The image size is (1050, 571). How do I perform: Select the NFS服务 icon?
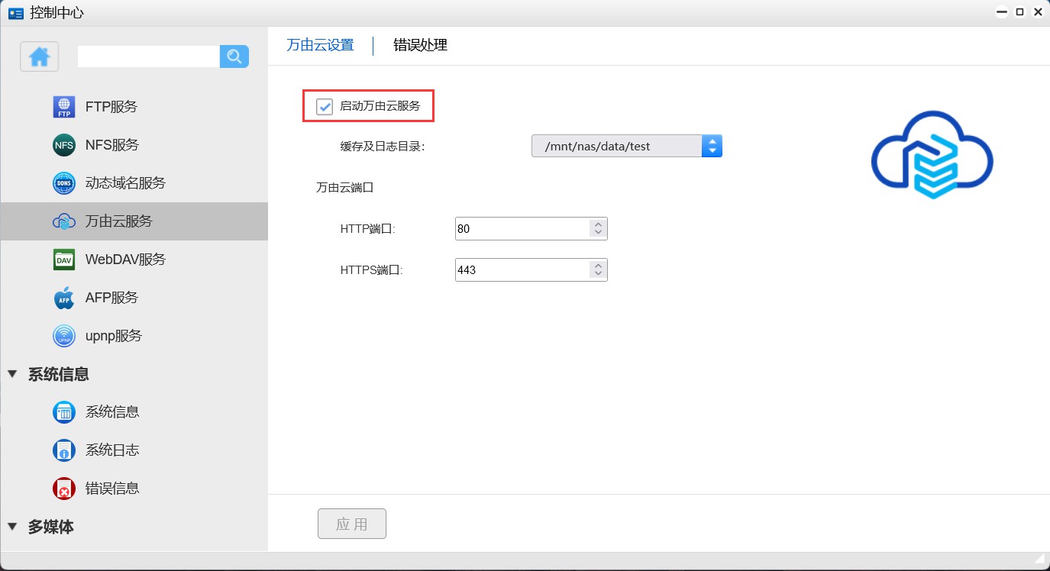[x=64, y=145]
